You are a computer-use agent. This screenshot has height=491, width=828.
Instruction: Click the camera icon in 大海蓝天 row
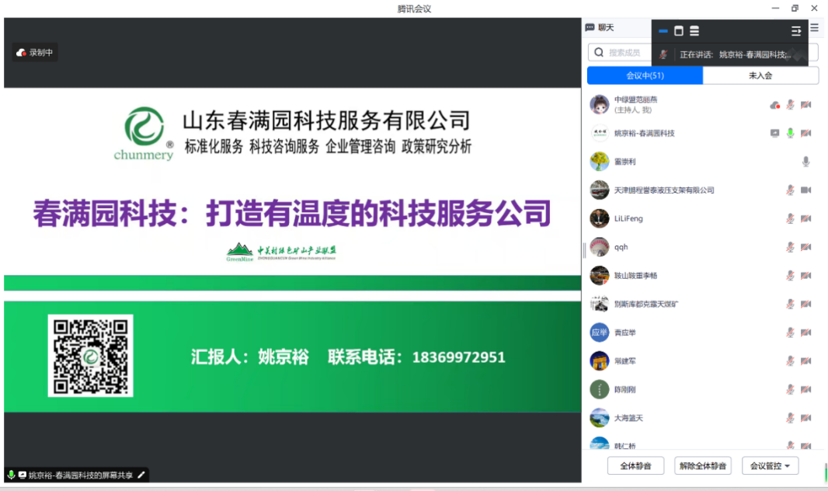(x=805, y=418)
